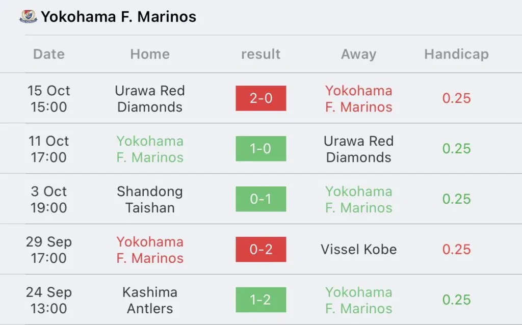Click Urawa Red Diamonds home team on 15 Oct
The width and height of the screenshot is (522, 325).
150,98
